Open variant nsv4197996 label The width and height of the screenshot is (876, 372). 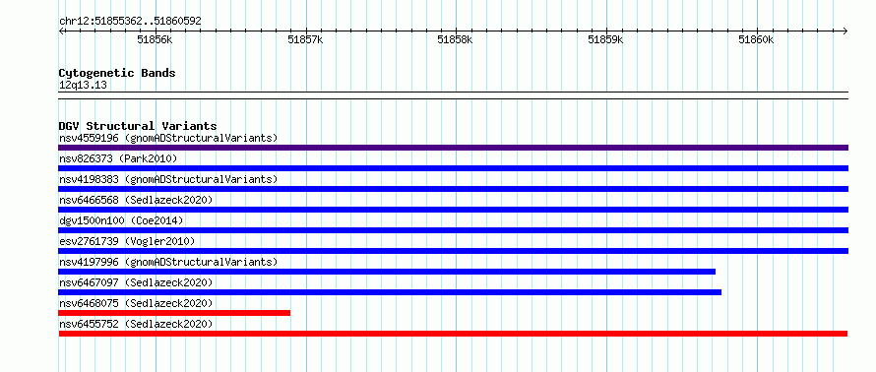click(168, 262)
